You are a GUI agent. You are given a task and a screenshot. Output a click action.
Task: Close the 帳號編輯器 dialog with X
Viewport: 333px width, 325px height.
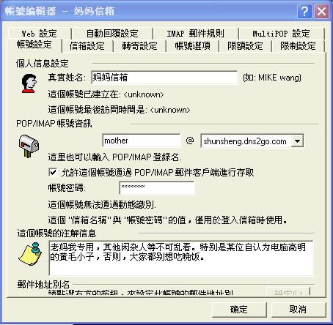(321, 11)
